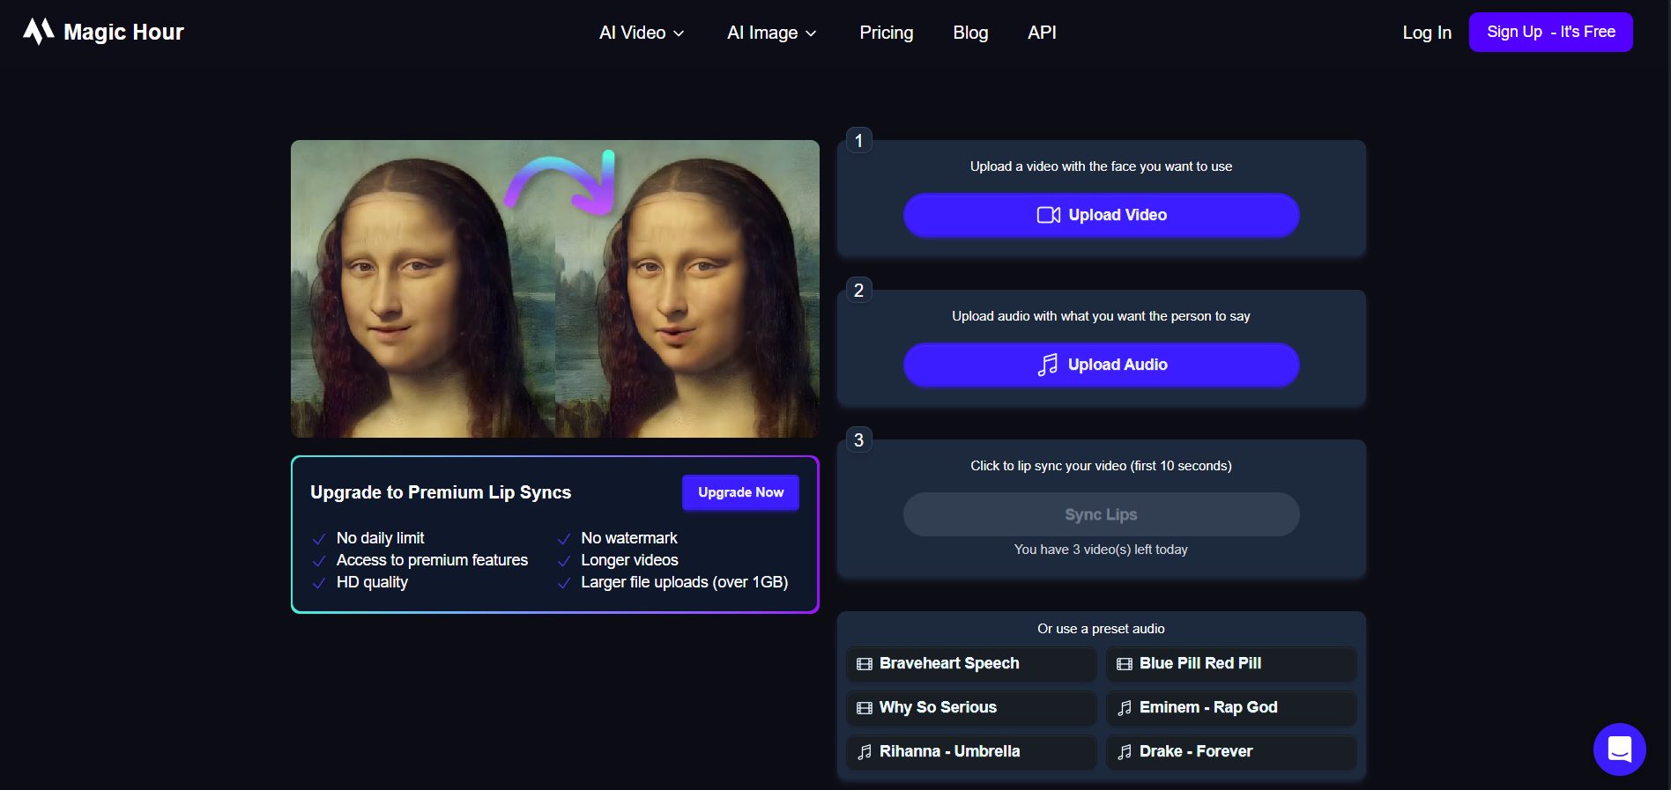This screenshot has height=790, width=1671.
Task: Expand the AI Video dropdown menu
Action: 642,33
